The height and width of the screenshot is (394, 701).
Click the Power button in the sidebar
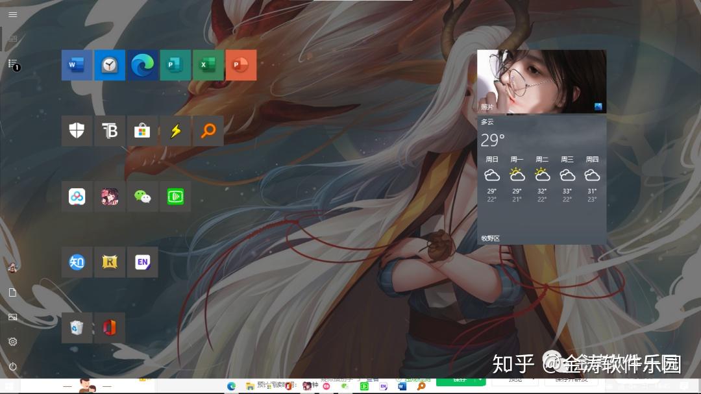[x=12, y=366]
